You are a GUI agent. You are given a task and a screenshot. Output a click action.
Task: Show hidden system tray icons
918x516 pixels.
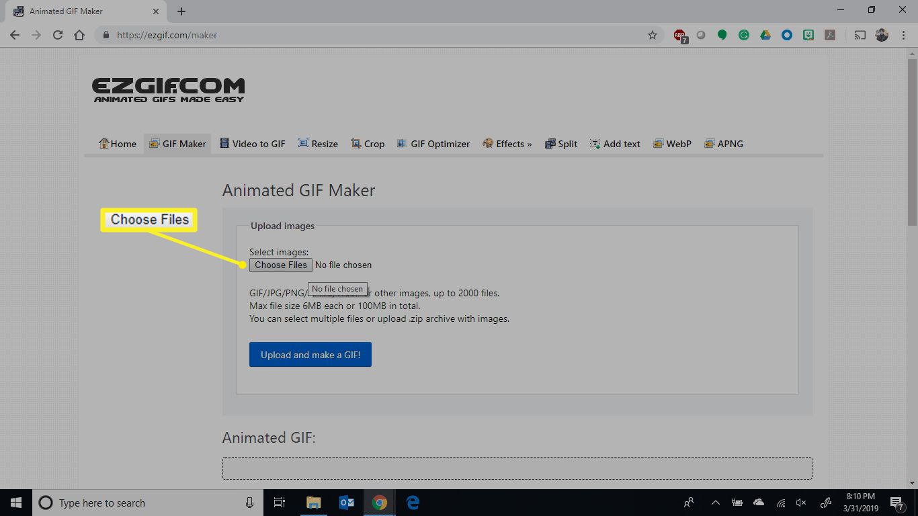click(x=715, y=503)
